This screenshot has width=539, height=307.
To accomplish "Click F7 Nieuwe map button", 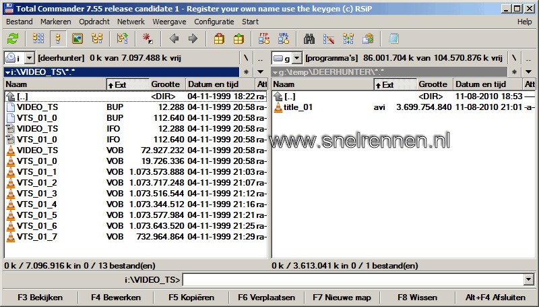I will tap(342, 298).
